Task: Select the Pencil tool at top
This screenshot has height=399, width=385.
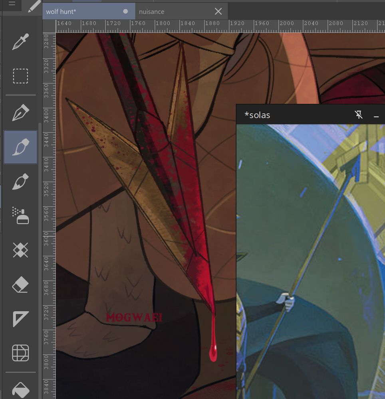Action: [x=34, y=6]
